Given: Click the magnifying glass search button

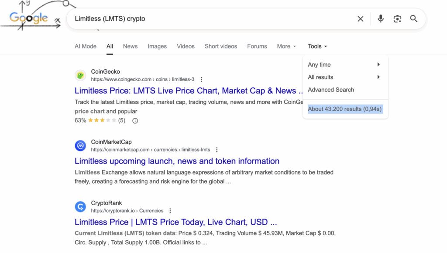Looking at the screenshot, I should tap(414, 19).
